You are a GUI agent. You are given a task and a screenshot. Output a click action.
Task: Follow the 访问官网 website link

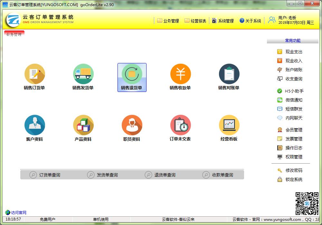pyautogui.click(x=16, y=212)
